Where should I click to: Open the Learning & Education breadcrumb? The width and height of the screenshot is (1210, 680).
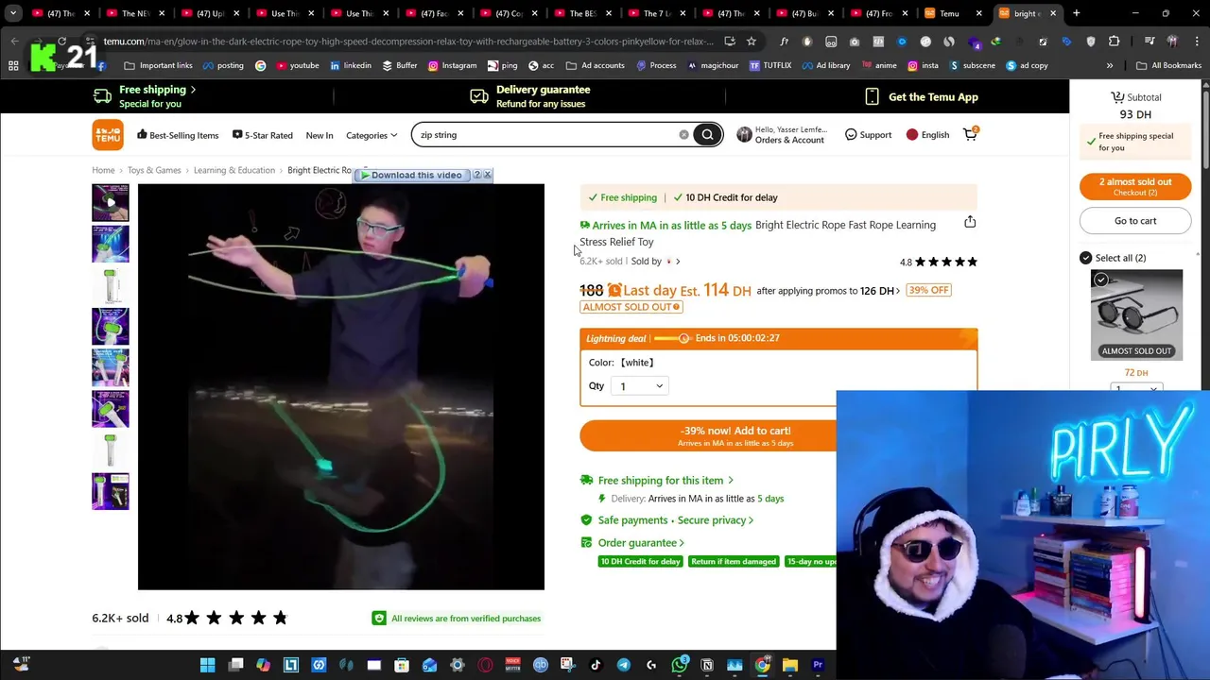pos(234,170)
